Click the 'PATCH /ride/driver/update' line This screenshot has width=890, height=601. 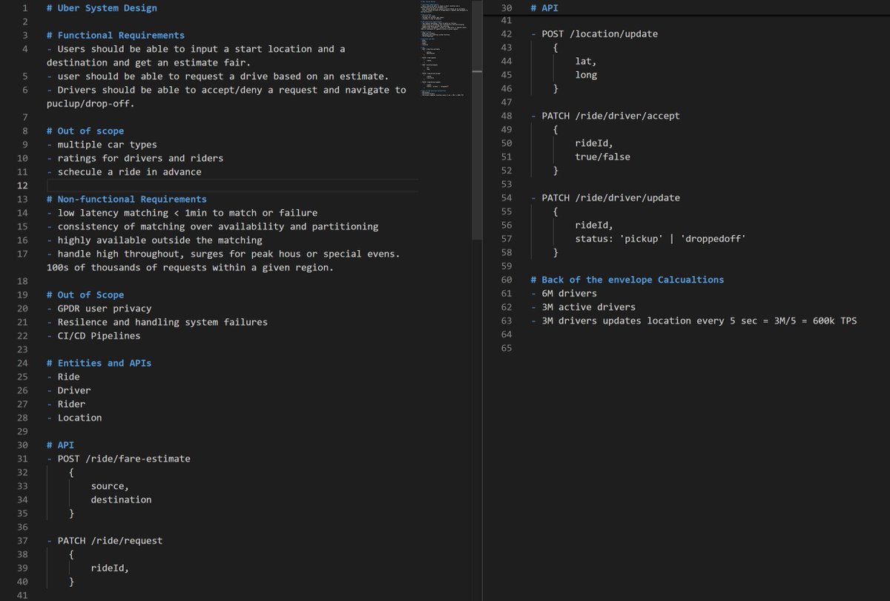click(605, 197)
